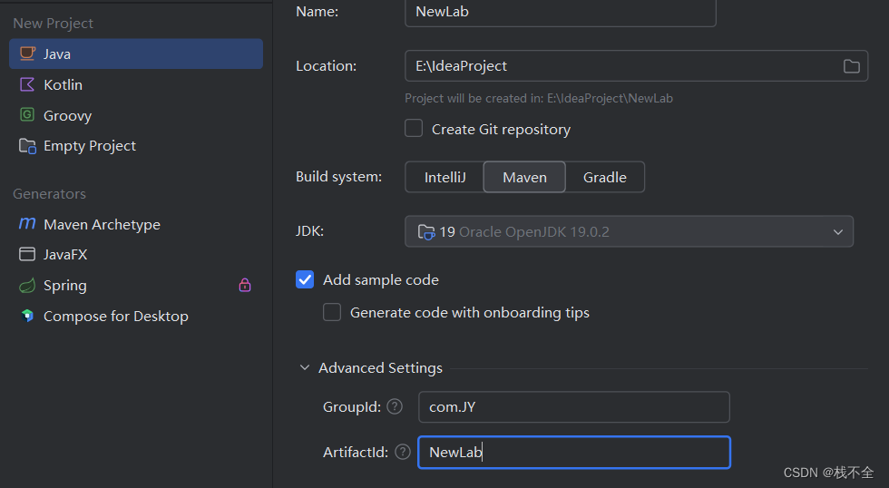Enable Generate code with onboarding tips
This screenshot has width=889, height=488.
(332, 312)
